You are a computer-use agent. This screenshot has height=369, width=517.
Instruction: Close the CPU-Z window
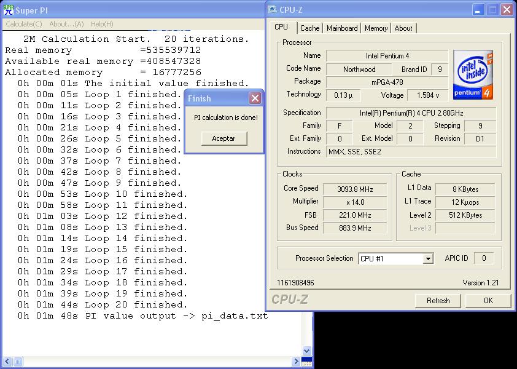(507, 10)
